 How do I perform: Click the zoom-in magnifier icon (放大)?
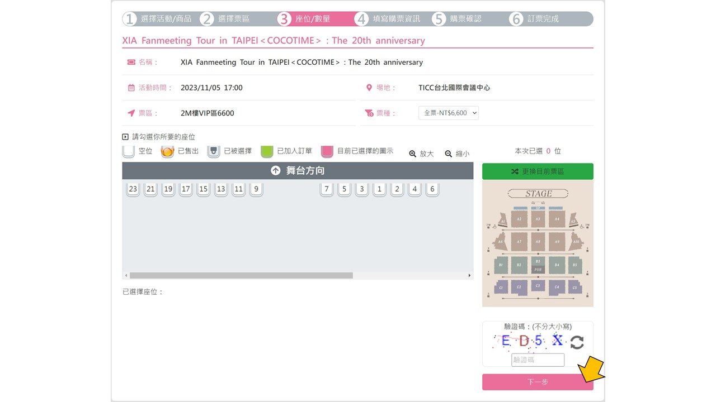pyautogui.click(x=413, y=154)
